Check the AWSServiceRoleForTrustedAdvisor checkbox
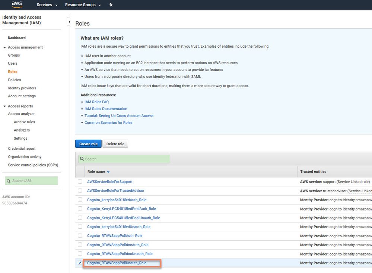The image size is (372, 273). (x=80, y=191)
